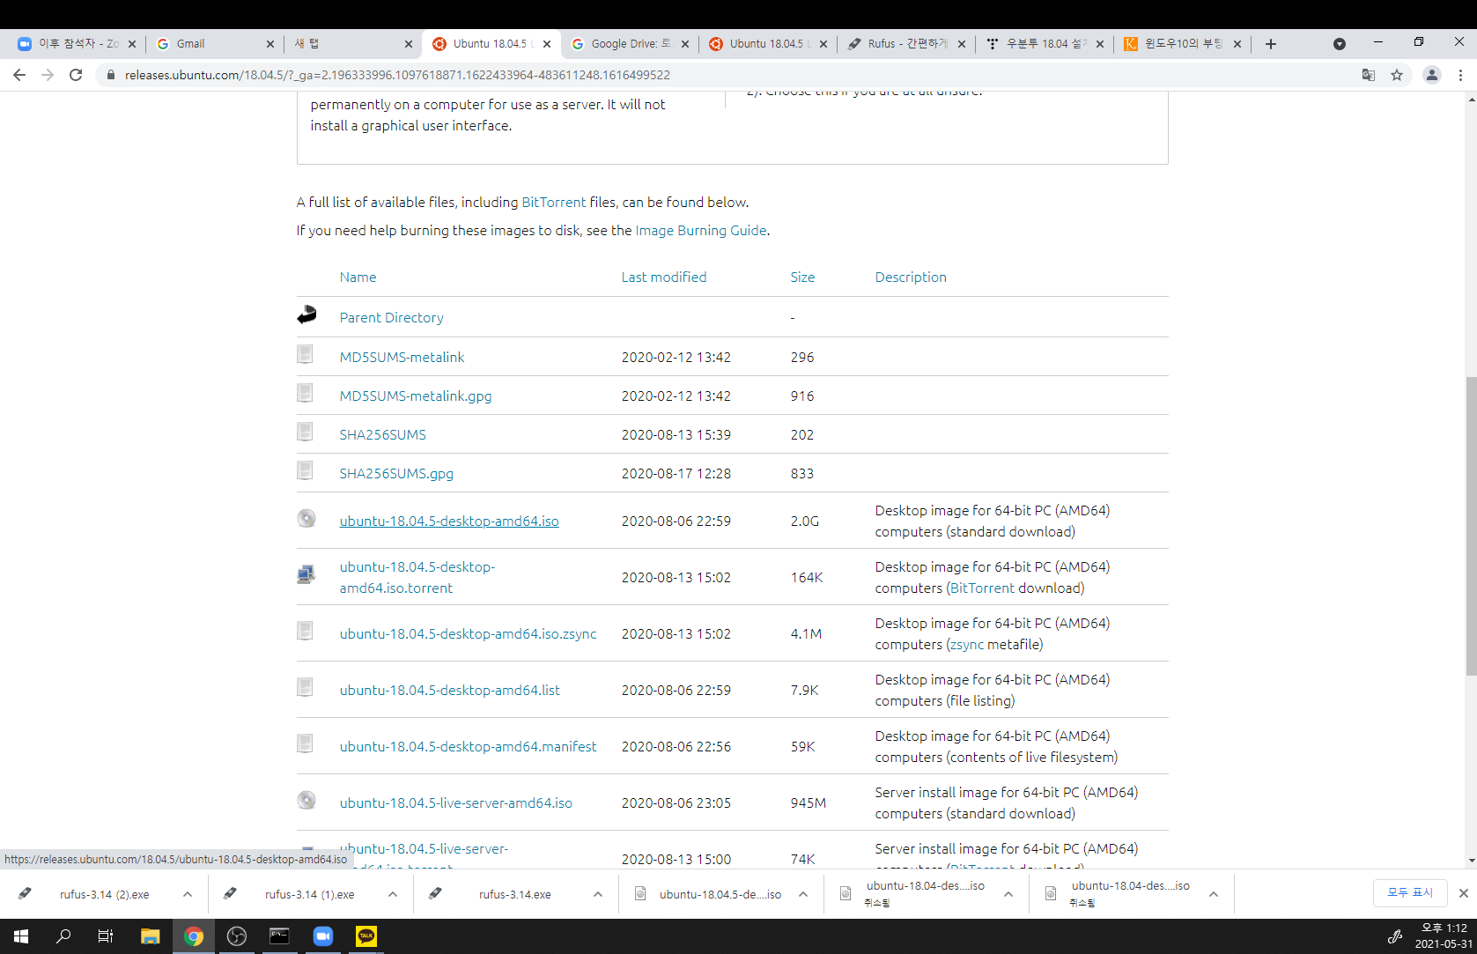This screenshot has width=1477, height=954.
Task: Sort by the Size column header
Action: [802, 277]
